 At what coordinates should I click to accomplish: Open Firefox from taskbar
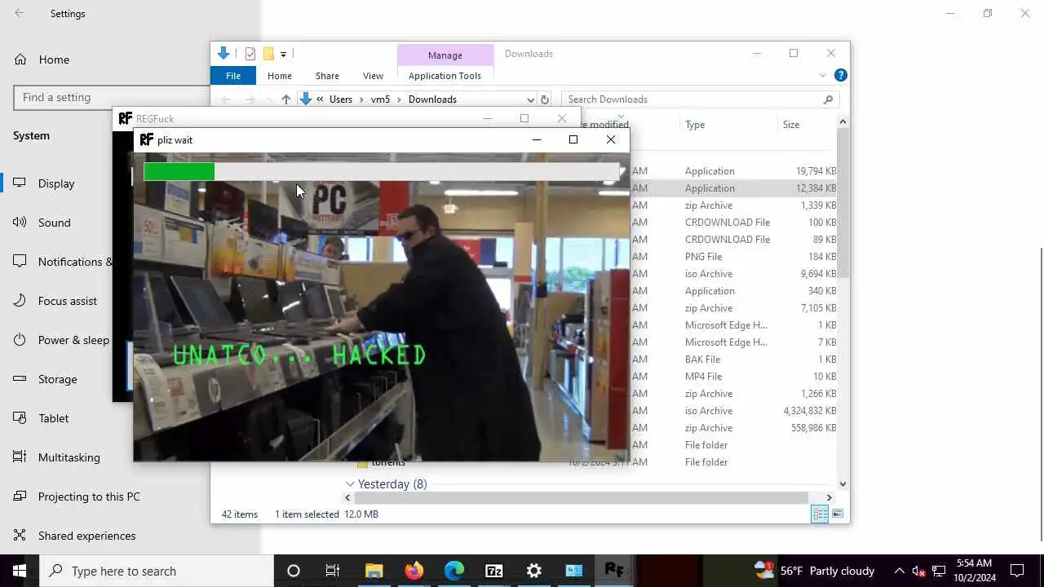click(x=414, y=571)
